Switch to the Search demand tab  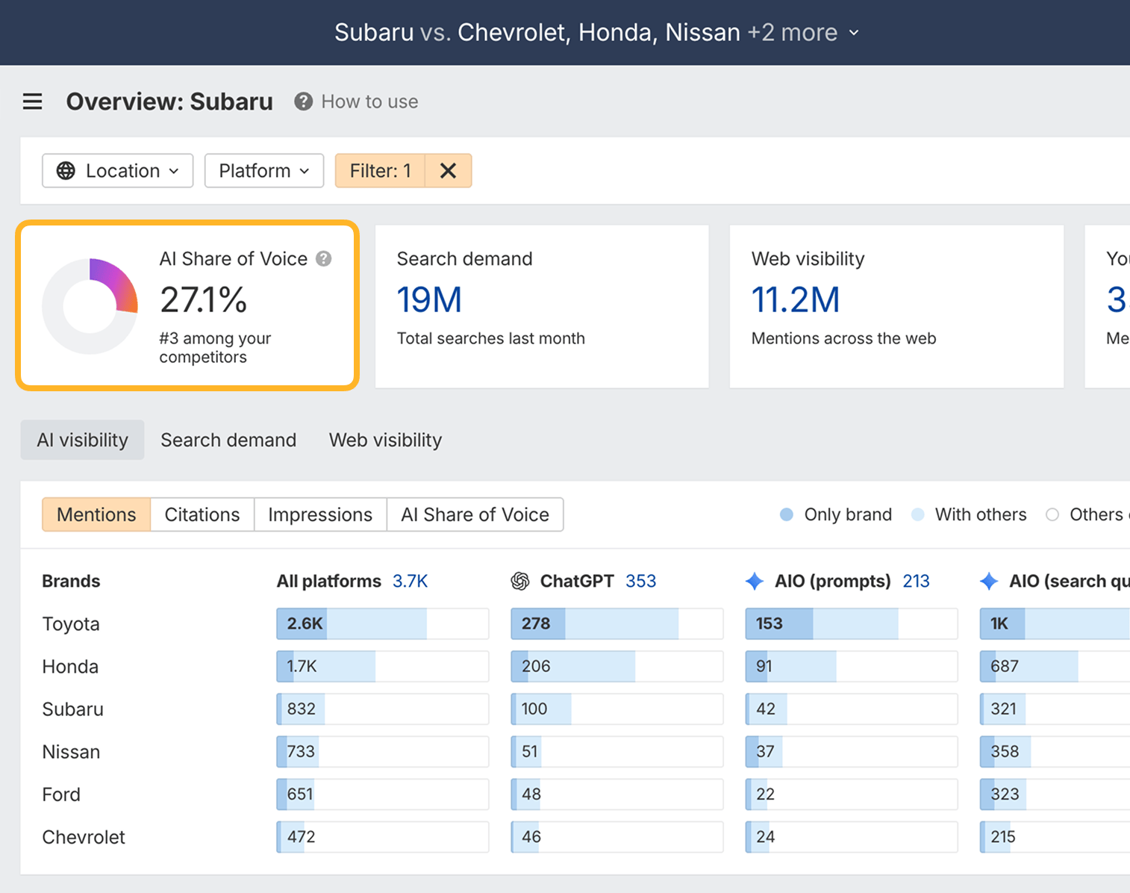(x=228, y=440)
